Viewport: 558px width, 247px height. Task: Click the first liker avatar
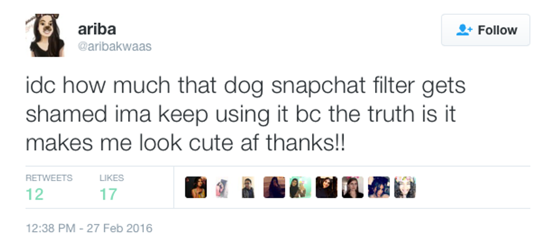[x=195, y=187]
